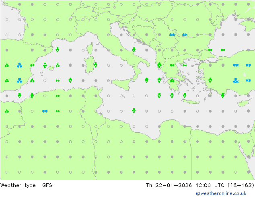Click the green shower symbol on Sardinia's east coast
255x197 pixels.
(x=96, y=65)
